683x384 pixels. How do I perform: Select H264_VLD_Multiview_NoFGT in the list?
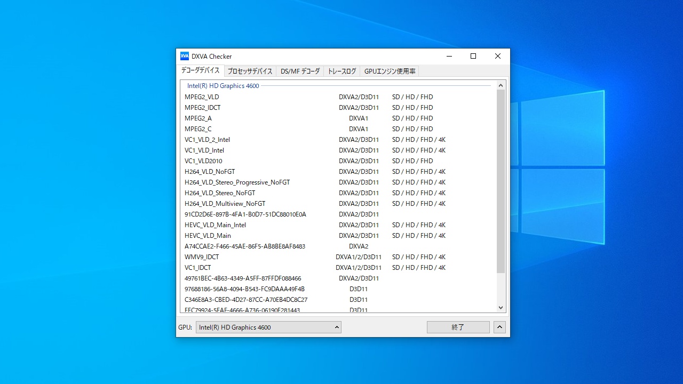click(338, 204)
